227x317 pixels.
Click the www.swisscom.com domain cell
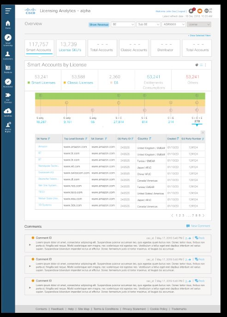(x=76, y=173)
